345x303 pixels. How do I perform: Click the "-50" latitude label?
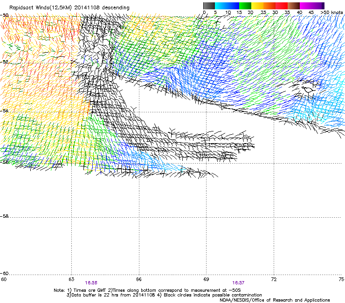[x=4, y=15]
